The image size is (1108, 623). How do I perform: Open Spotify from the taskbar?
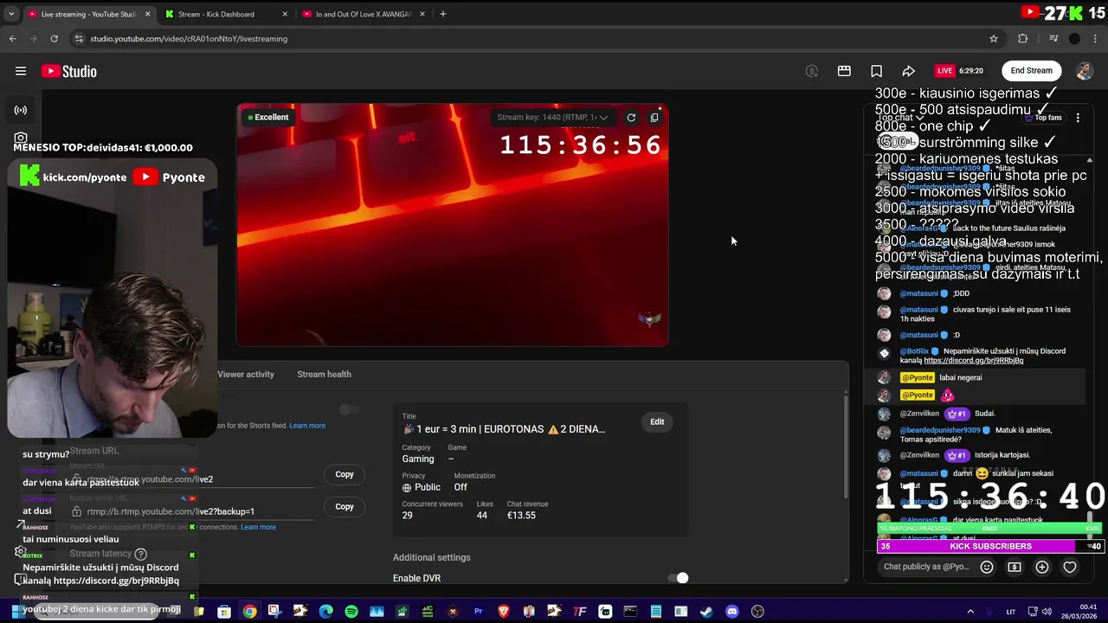coord(351,612)
